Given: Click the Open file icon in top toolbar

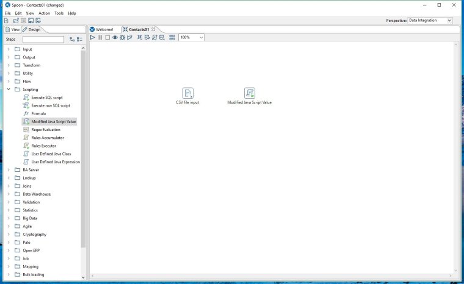Looking at the screenshot, I should [15, 21].
